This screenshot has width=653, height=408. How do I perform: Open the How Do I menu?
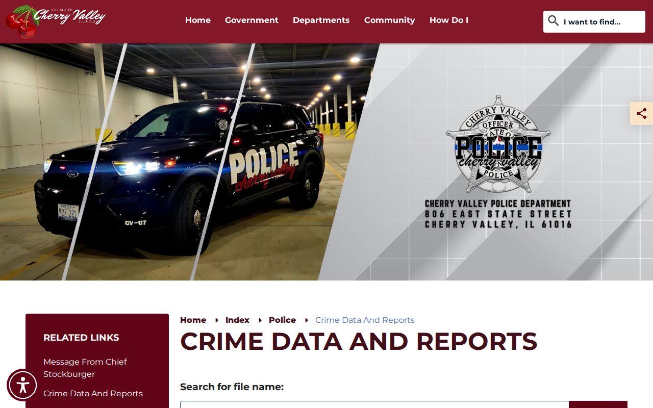(x=449, y=20)
